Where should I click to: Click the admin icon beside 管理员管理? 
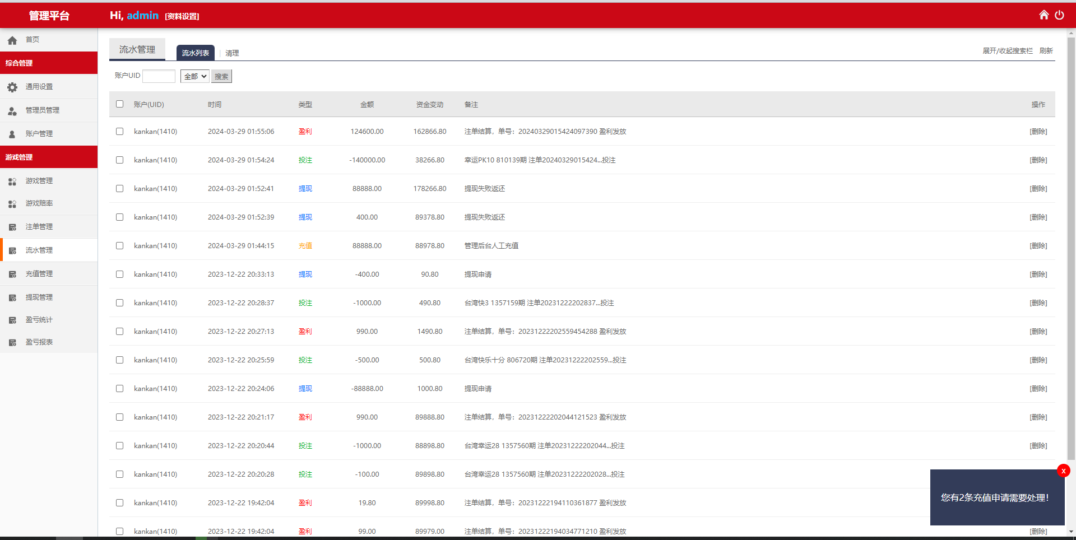coord(12,111)
